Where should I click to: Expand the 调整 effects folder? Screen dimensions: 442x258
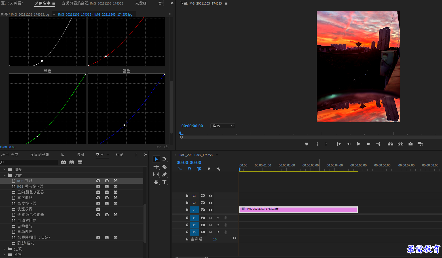click(x=4, y=170)
